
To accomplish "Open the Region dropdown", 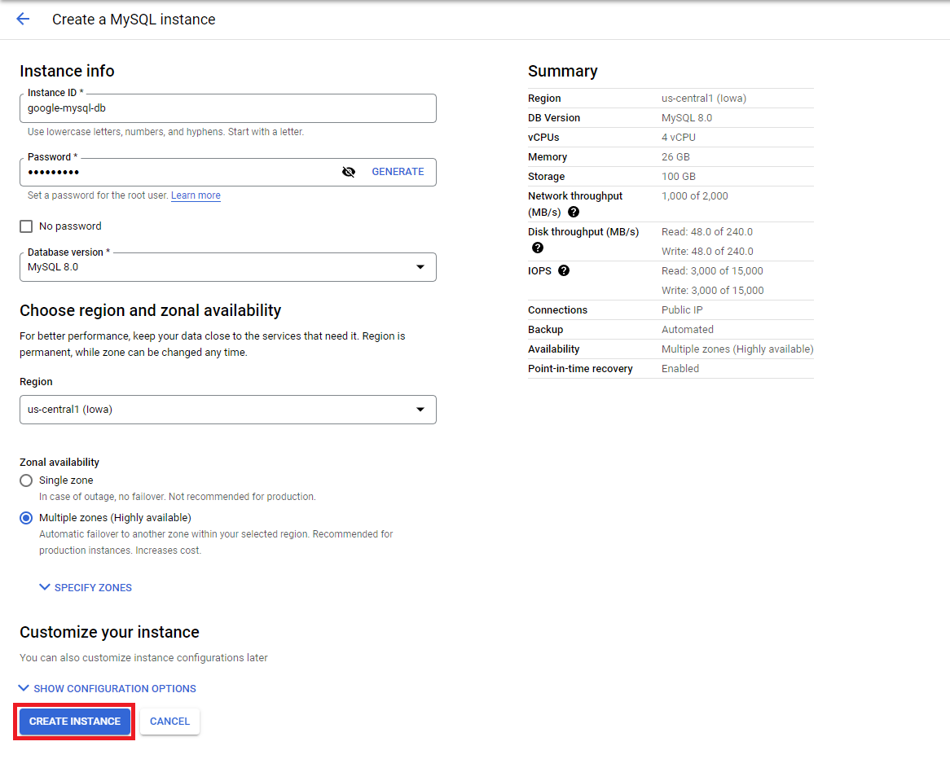I will click(x=228, y=410).
